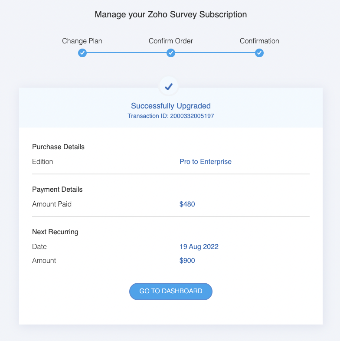Click the progress line between Change Plan and Confirm Order

tap(127, 53)
